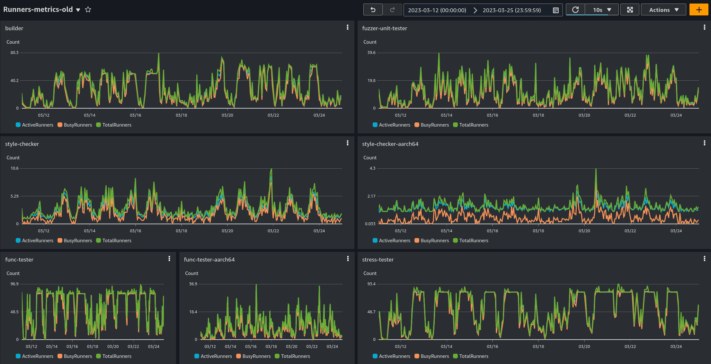This screenshot has height=364, width=711.
Task: Favorite the dashboard with star icon
Action: (x=88, y=10)
